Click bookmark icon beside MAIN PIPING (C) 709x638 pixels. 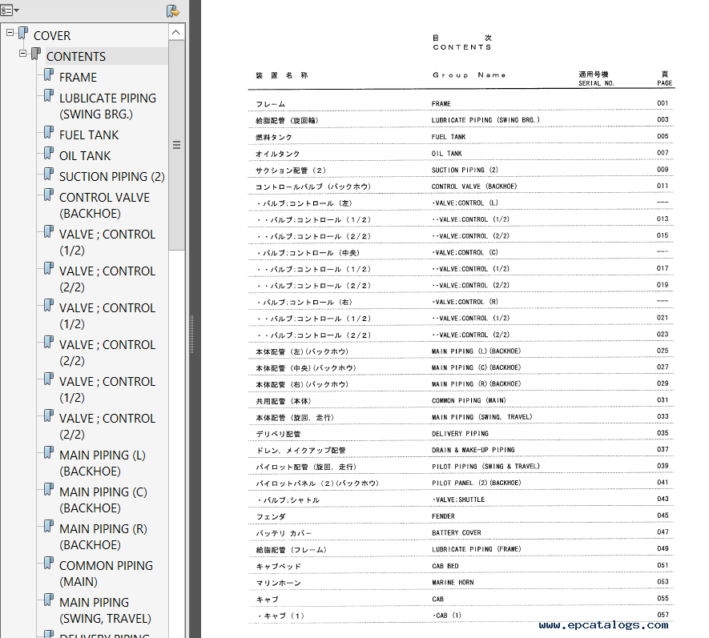tap(48, 489)
